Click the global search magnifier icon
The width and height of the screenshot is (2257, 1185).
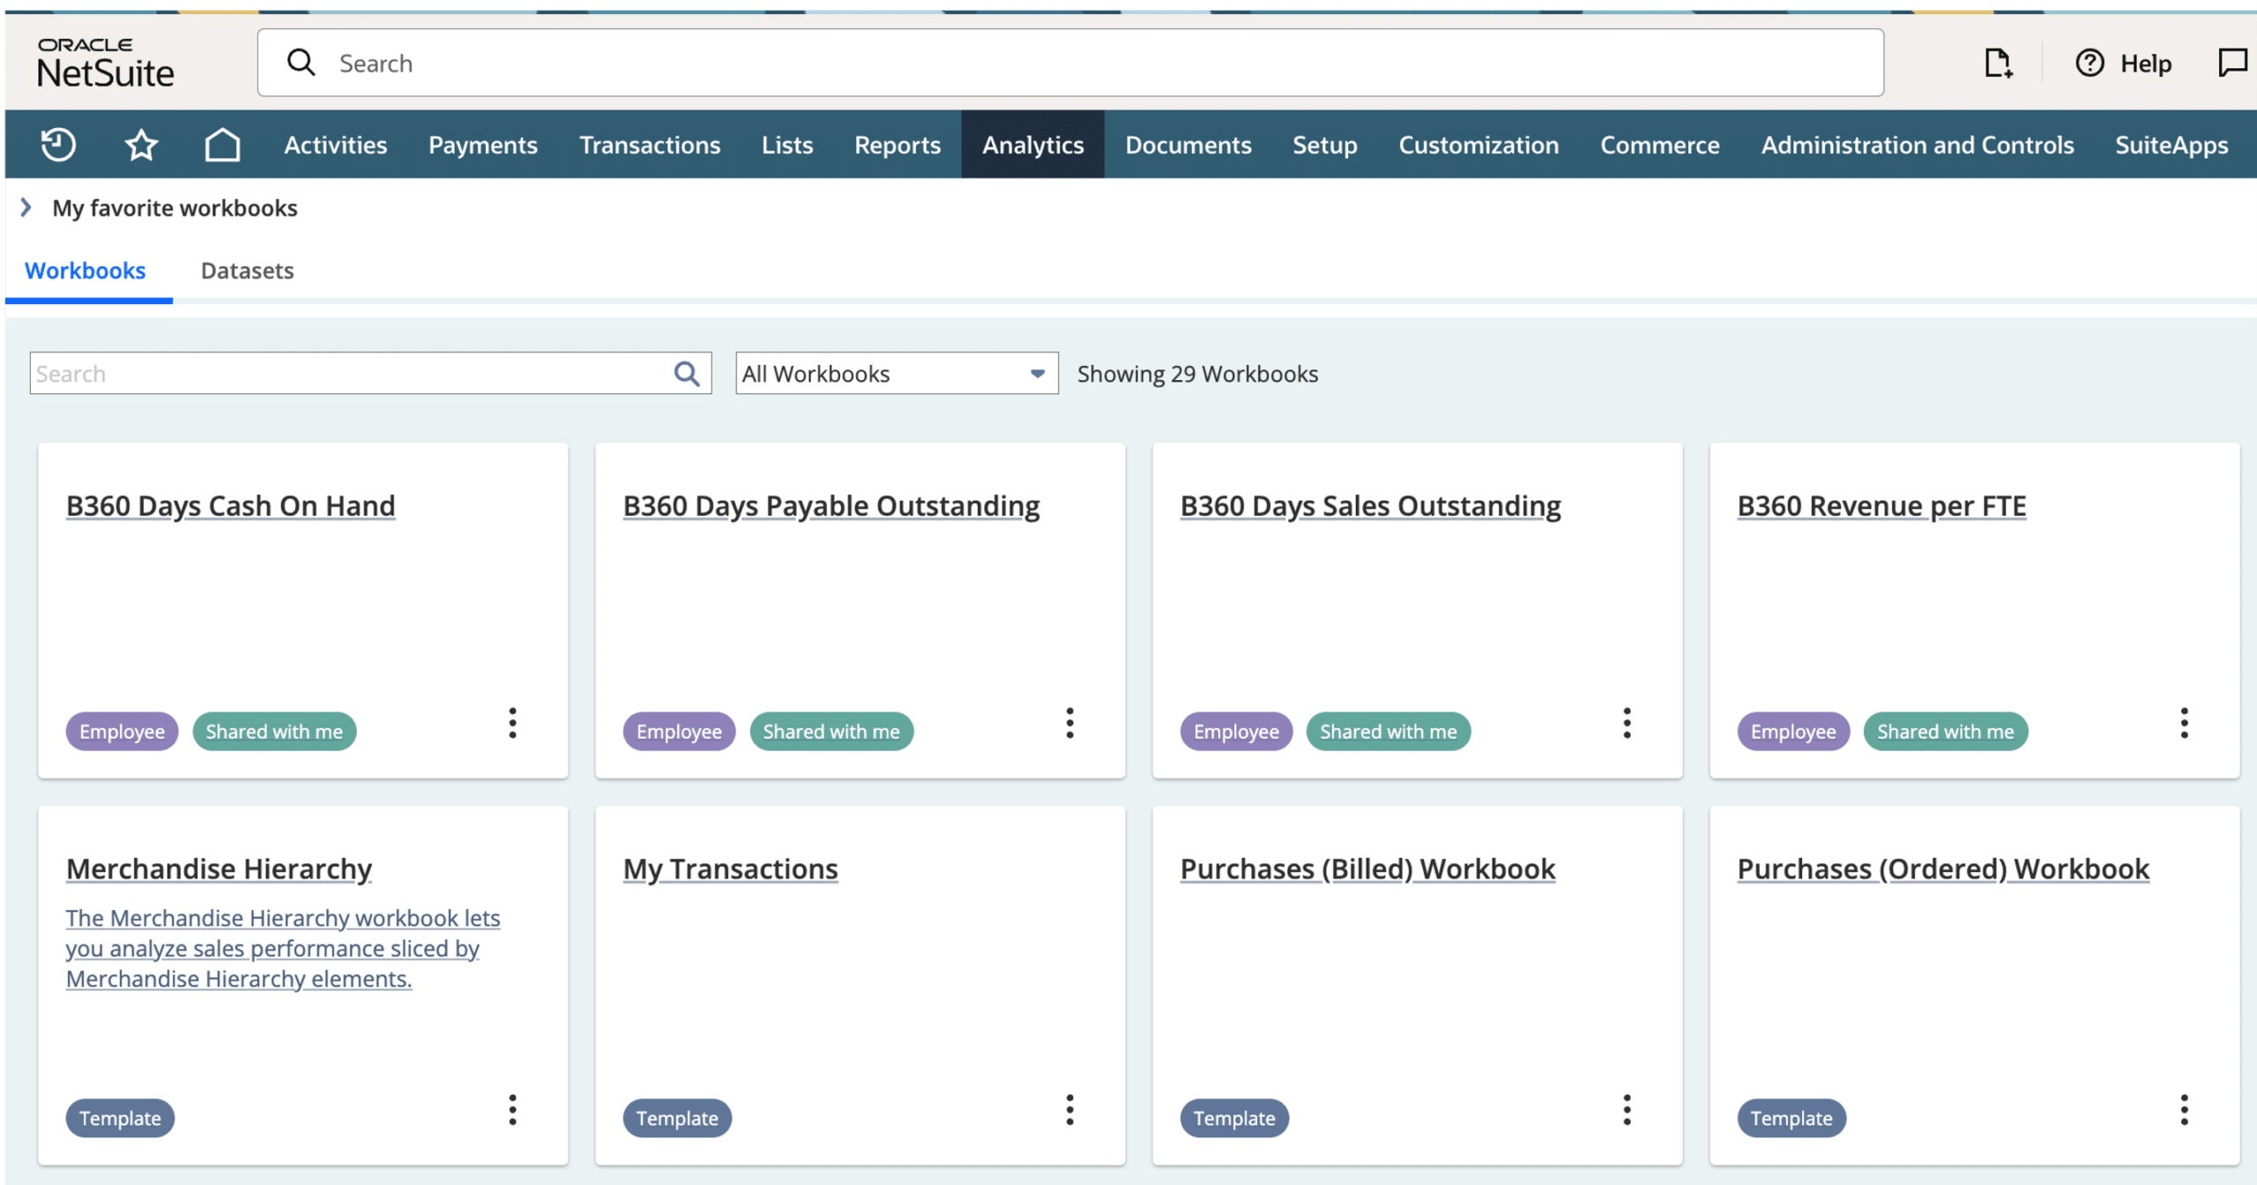[x=301, y=63]
